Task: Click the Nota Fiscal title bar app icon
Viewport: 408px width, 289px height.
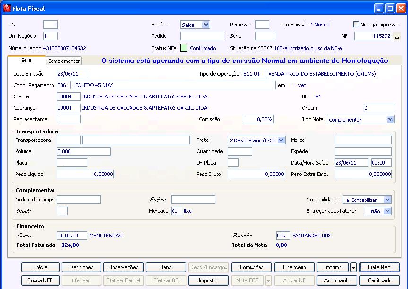Action: click(x=7, y=8)
